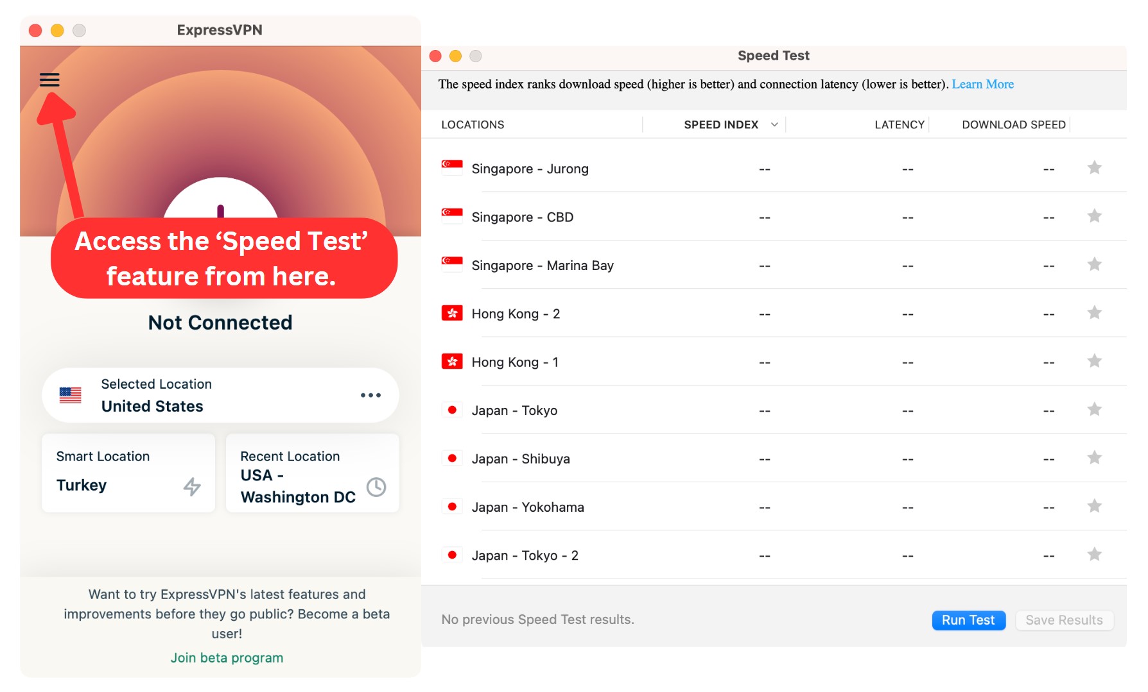Close the Speed Test window

point(435,56)
